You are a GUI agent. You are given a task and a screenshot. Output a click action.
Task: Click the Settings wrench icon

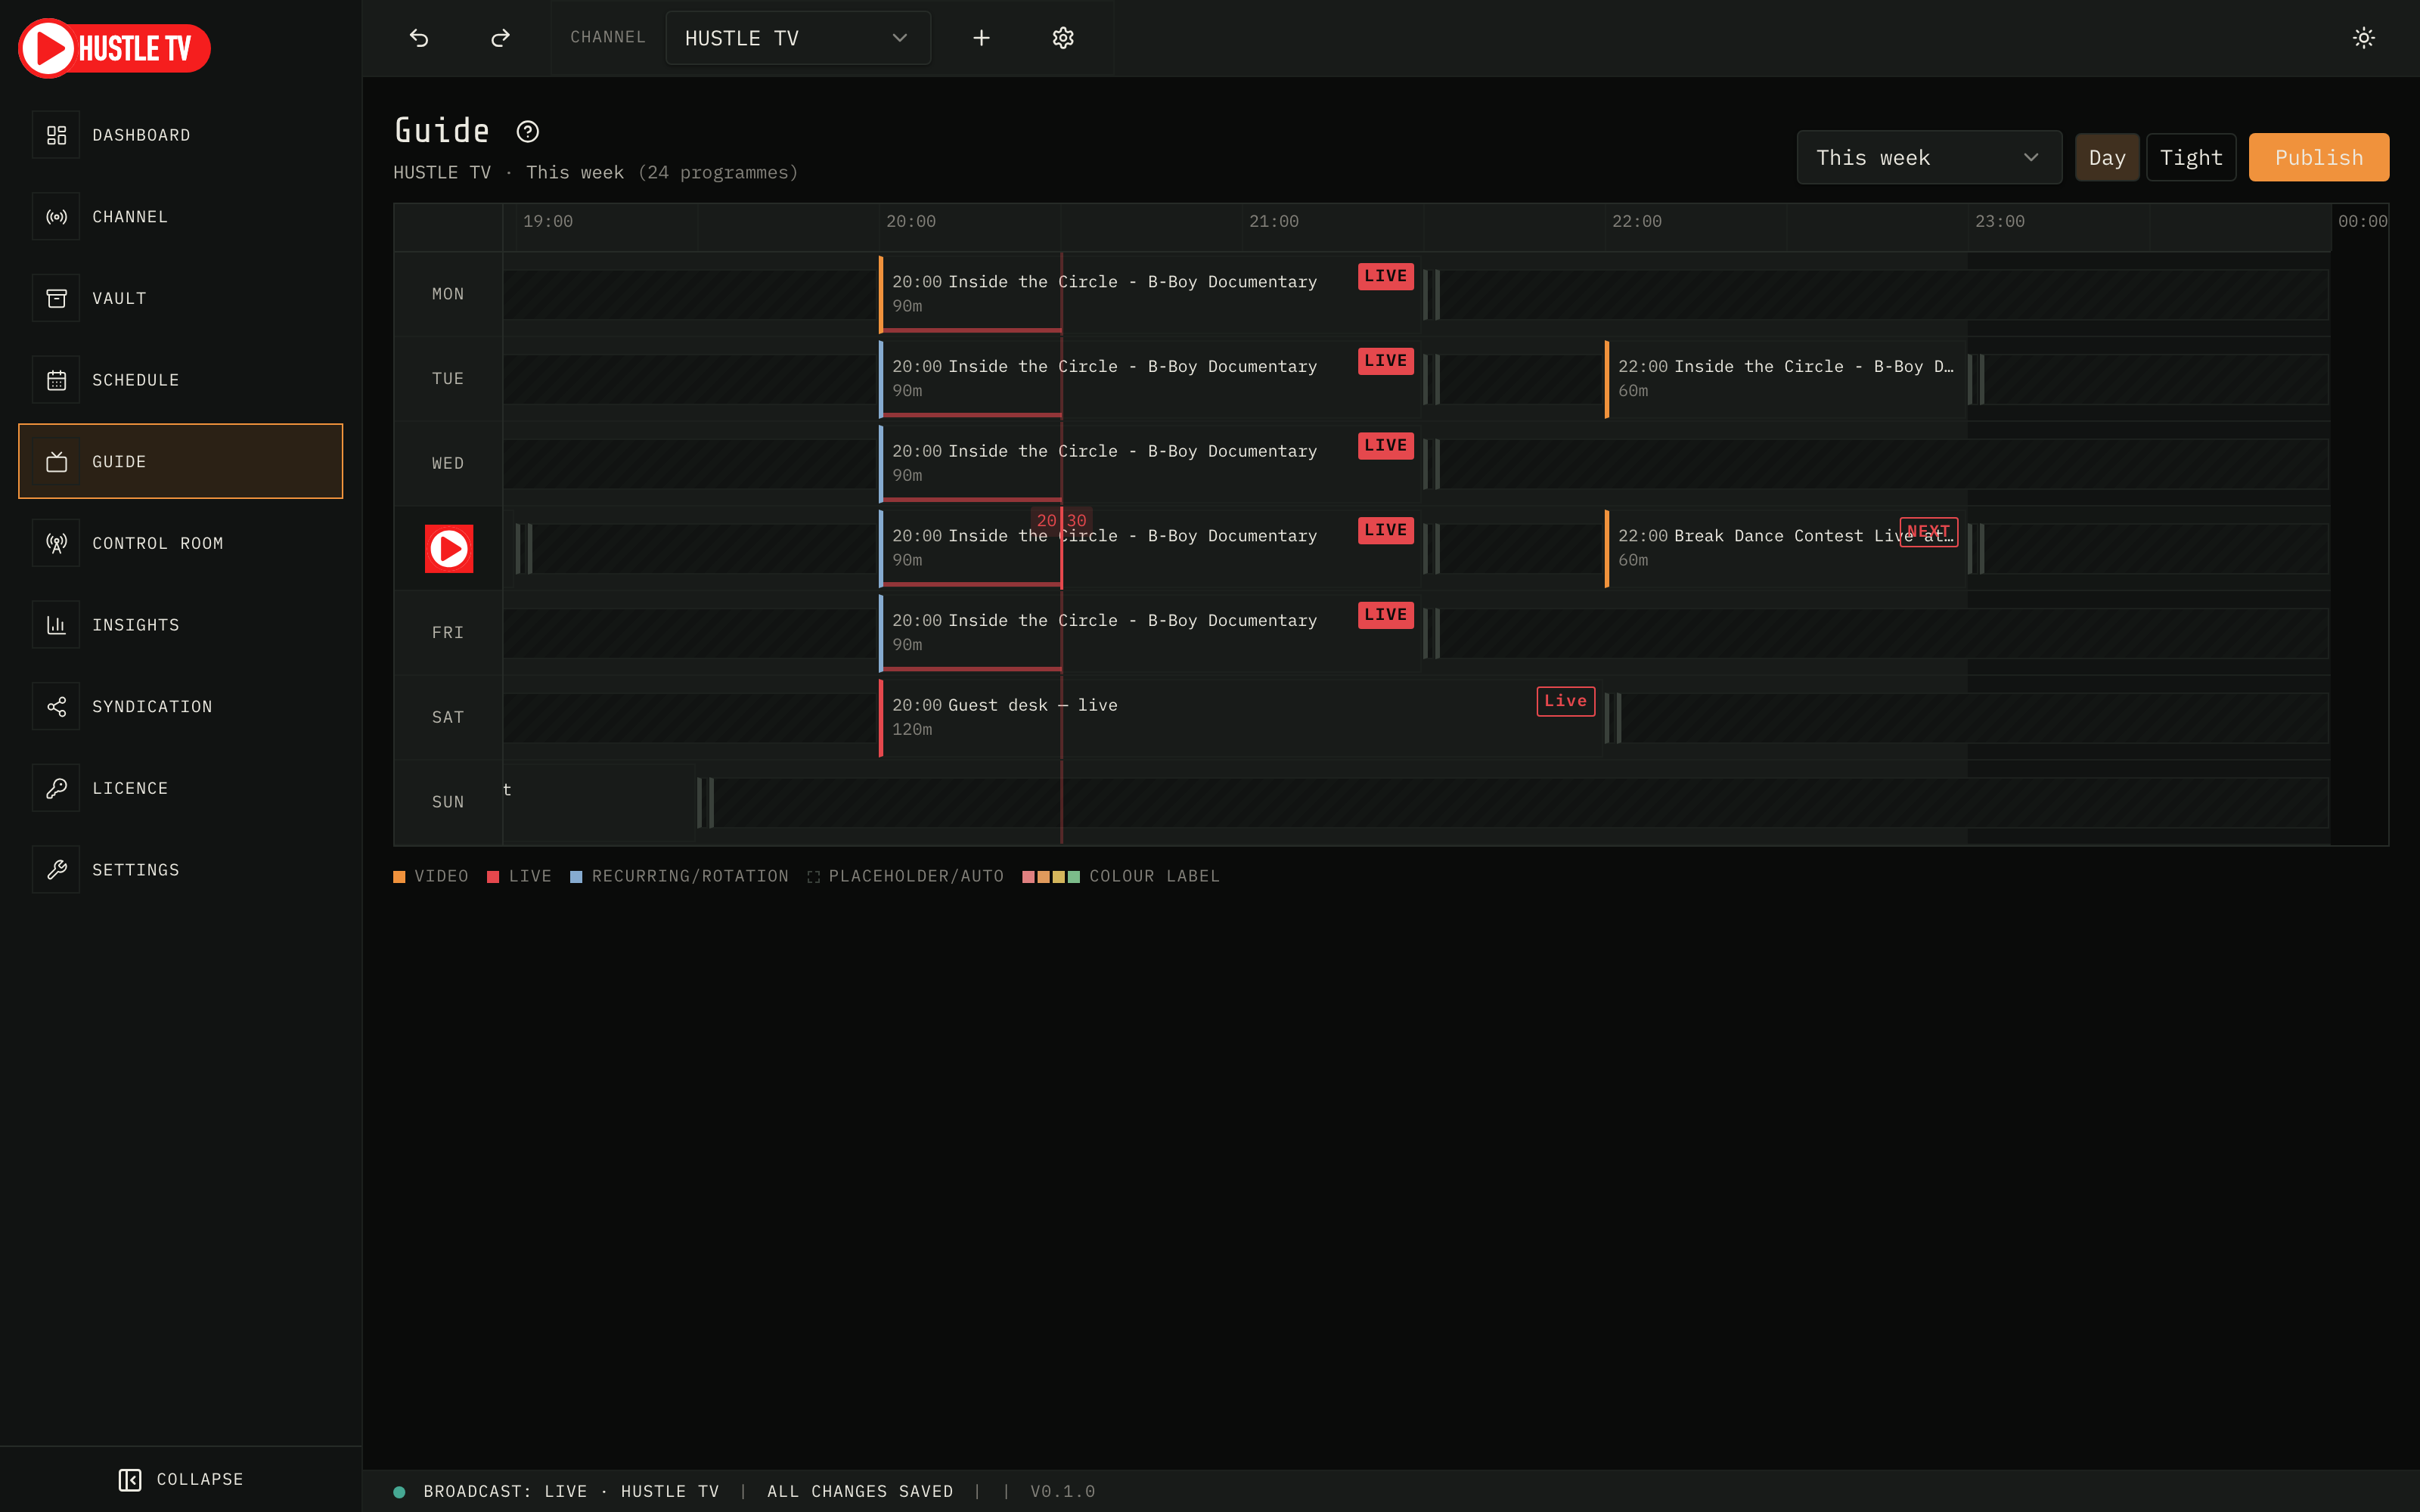point(56,870)
